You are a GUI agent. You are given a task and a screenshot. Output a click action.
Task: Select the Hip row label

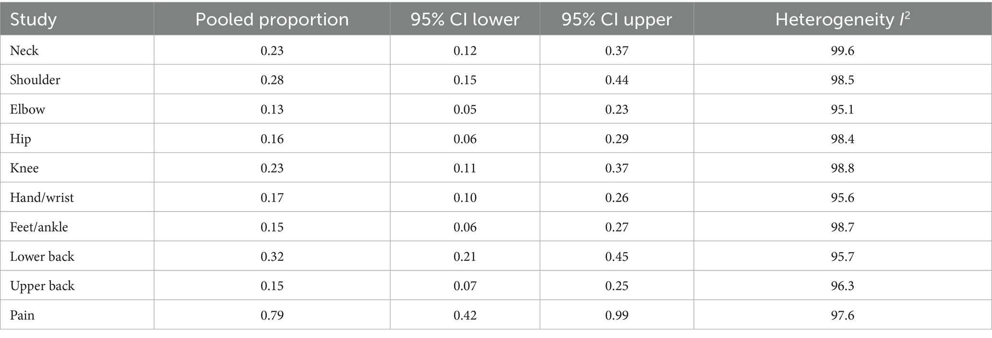[x=21, y=139]
